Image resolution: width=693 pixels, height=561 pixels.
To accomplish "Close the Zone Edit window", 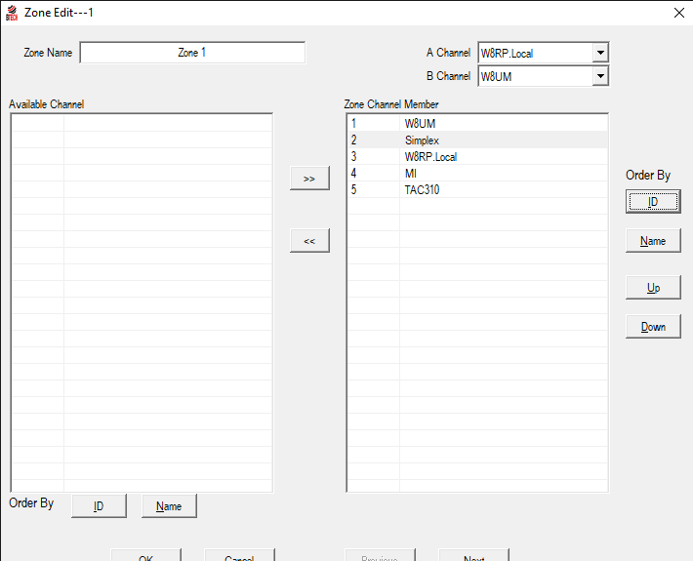I will (678, 13).
